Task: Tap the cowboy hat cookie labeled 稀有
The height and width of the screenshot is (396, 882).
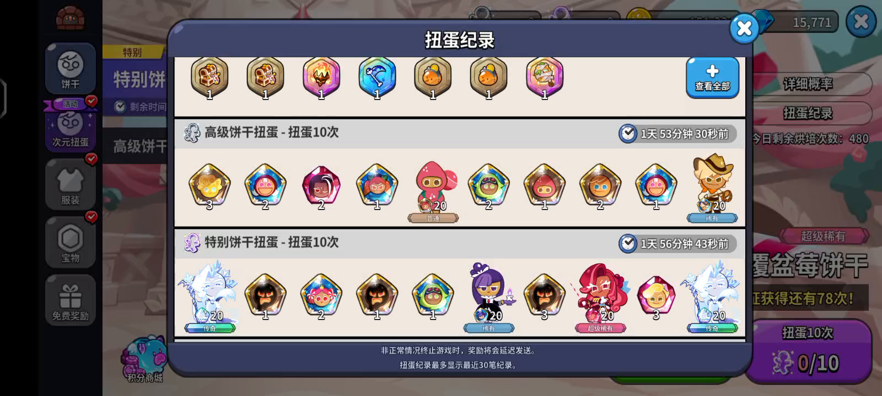Action: click(x=712, y=188)
